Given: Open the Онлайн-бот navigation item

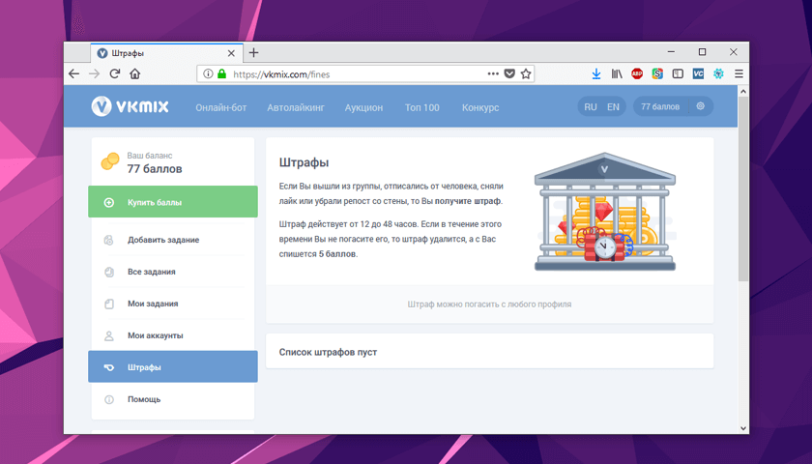Looking at the screenshot, I should (x=220, y=107).
